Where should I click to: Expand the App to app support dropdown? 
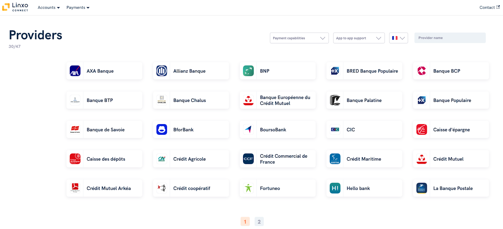click(x=359, y=38)
